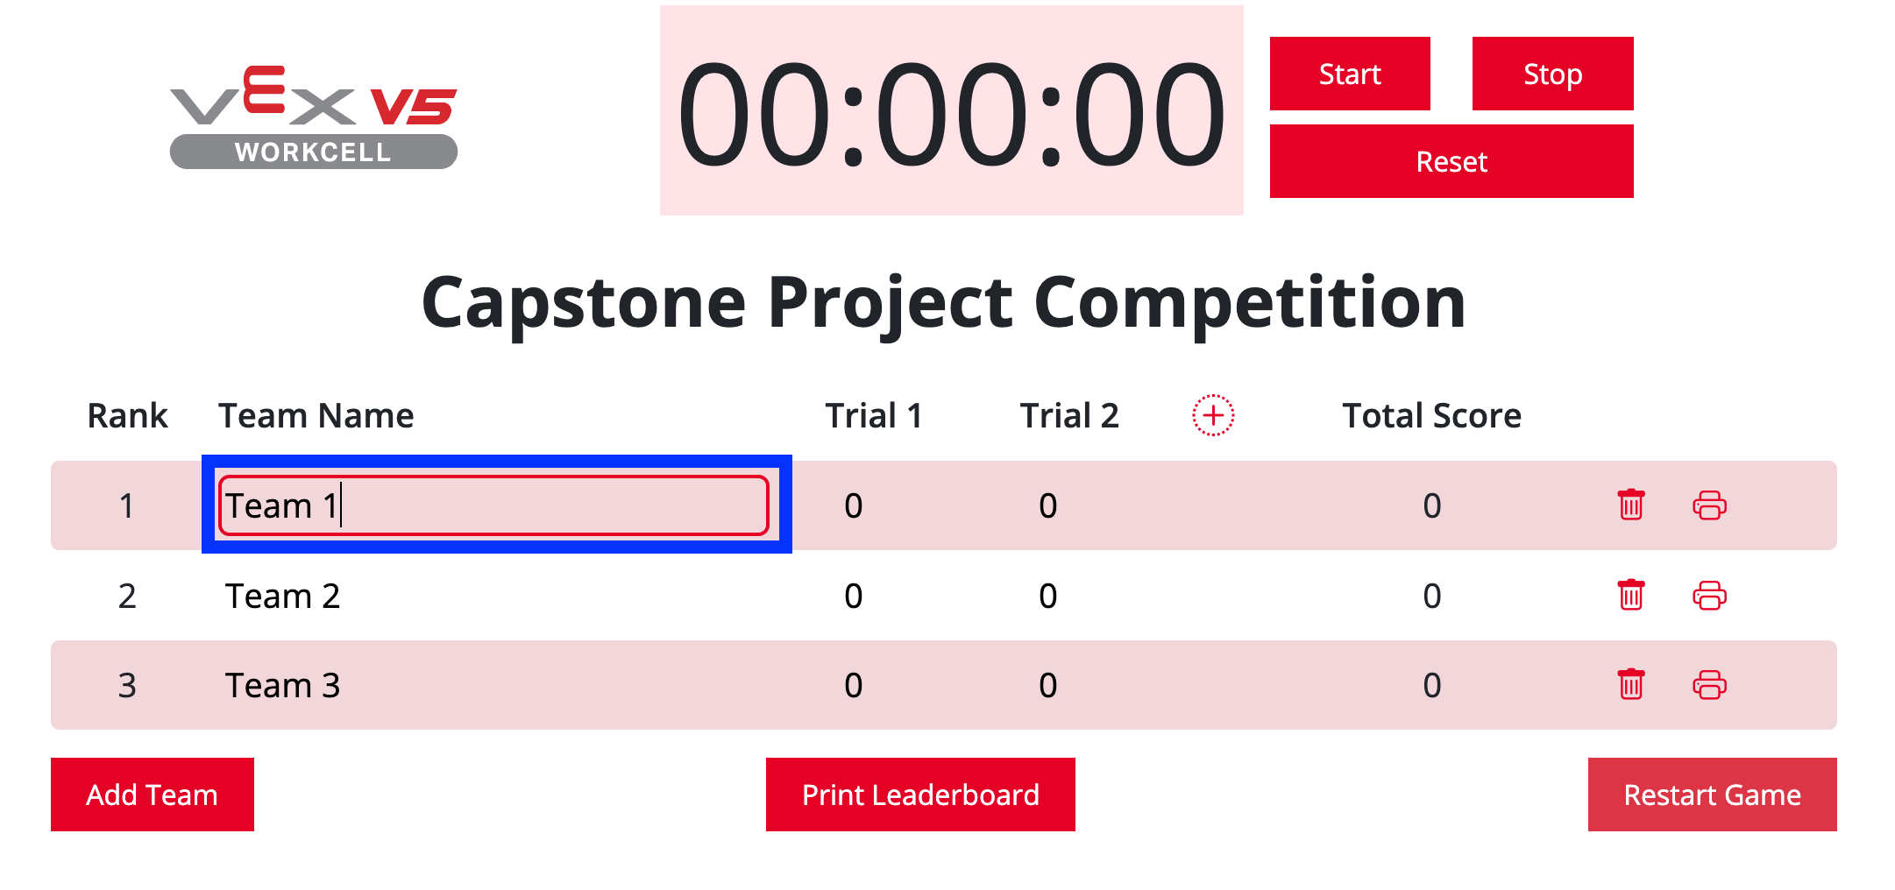Select Team 3's total score
The image size is (1895, 890).
(1432, 686)
